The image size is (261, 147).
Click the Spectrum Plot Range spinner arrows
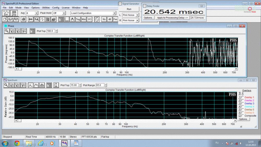point(106,85)
